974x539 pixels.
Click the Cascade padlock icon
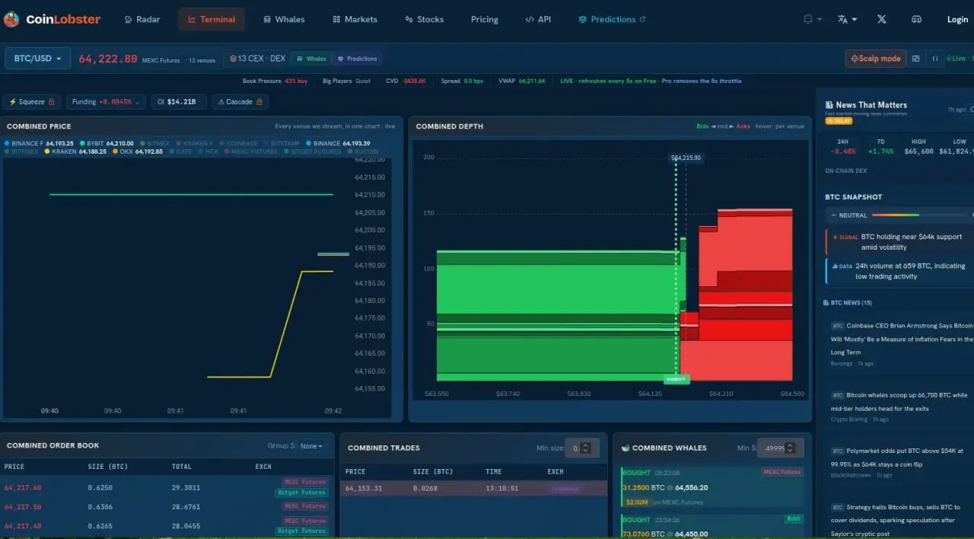click(x=259, y=102)
